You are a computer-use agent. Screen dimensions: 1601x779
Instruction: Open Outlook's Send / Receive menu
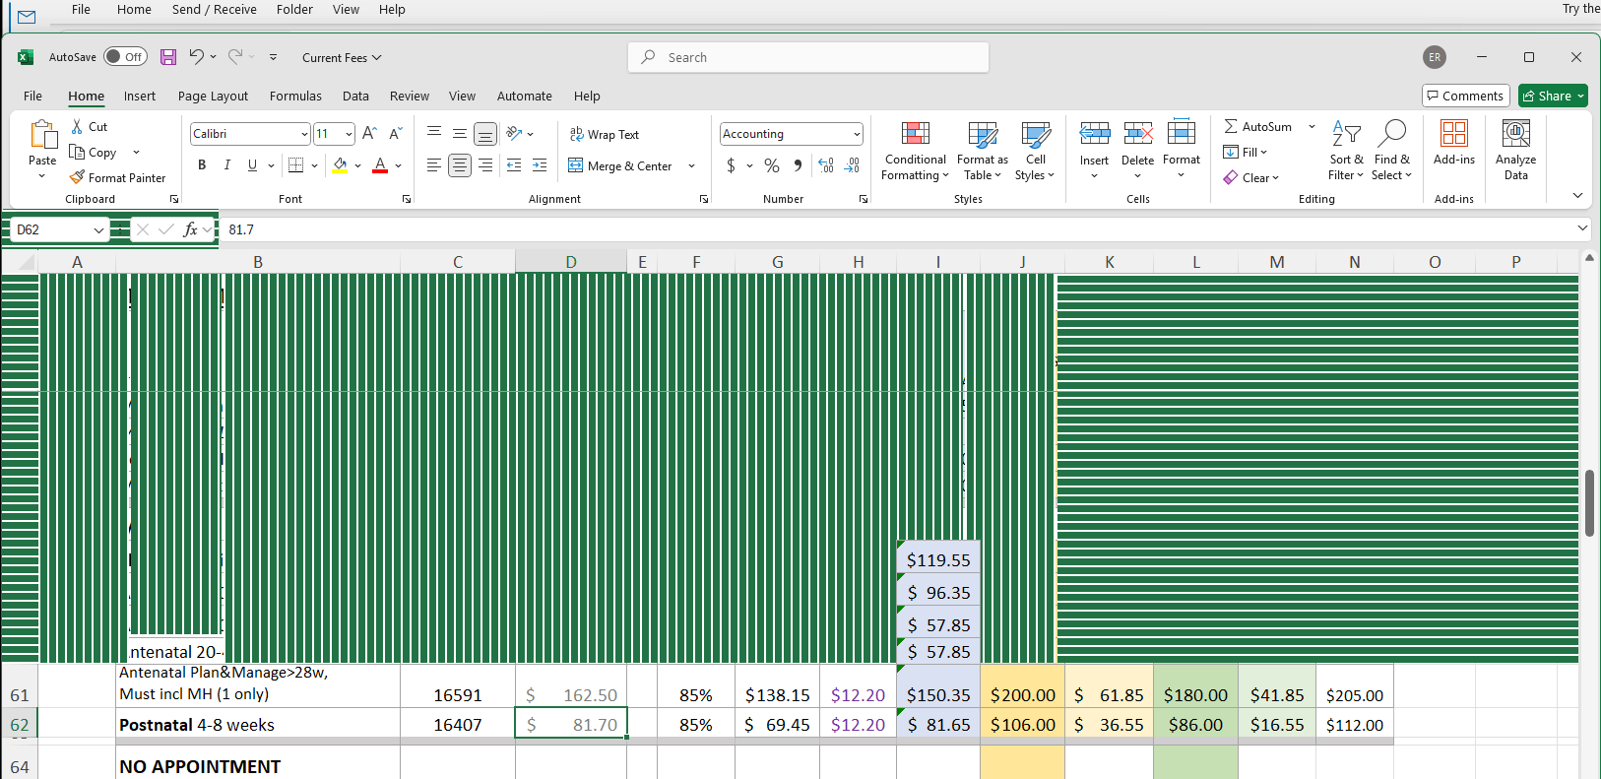(214, 9)
